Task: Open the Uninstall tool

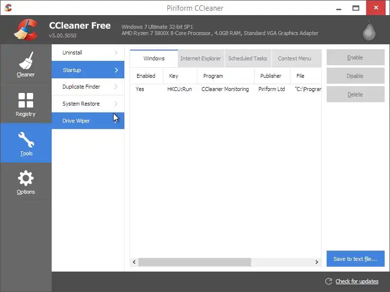Action: [88, 53]
